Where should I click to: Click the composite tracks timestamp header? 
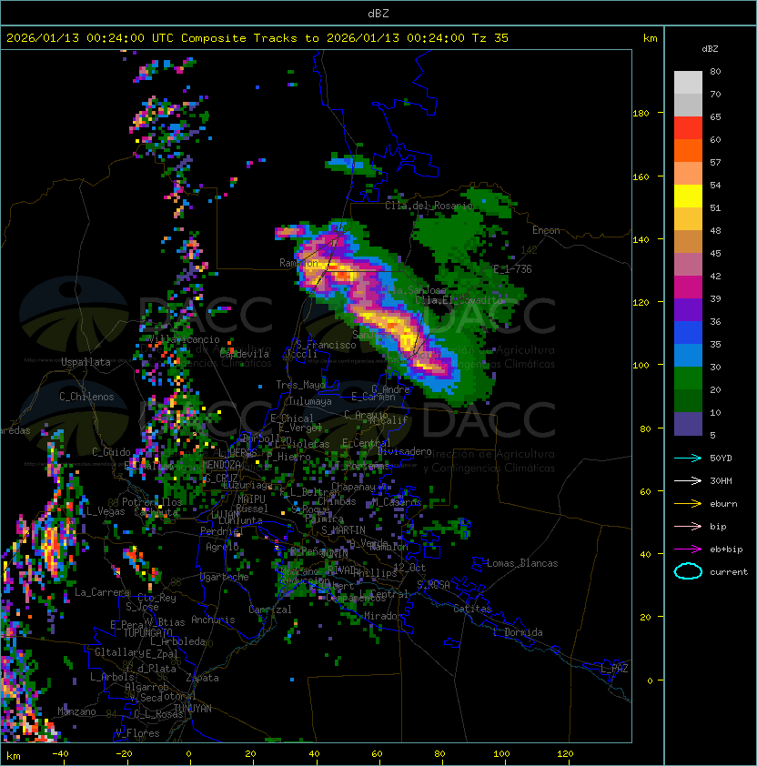pyautogui.click(x=257, y=38)
